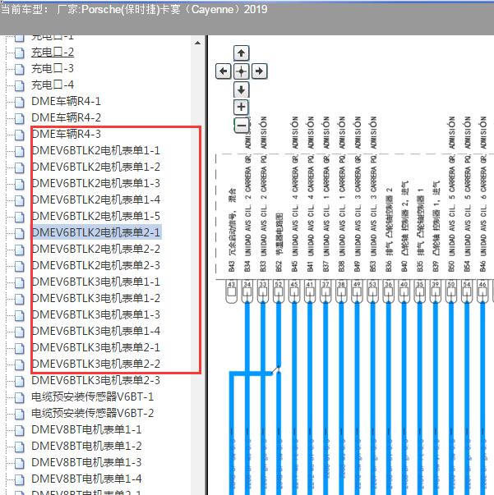Click the pan left arrow button

coord(223,71)
